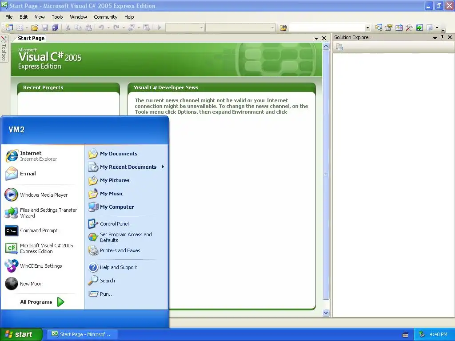This screenshot has height=341, width=455.
Task: Click the Toolbox hammer-and-wrench toolbar icon
Action: (409, 28)
